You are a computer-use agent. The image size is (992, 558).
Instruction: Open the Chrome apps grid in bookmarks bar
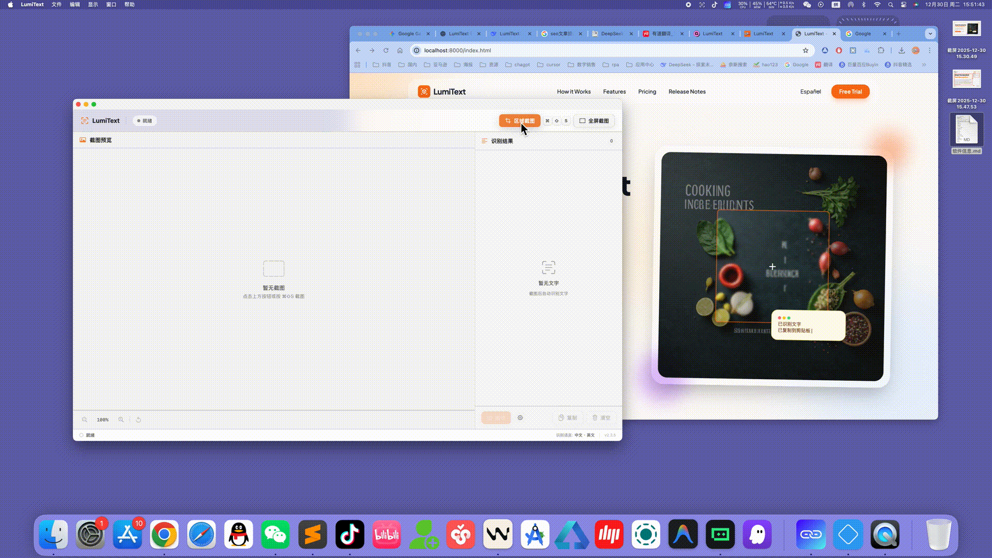pos(357,65)
